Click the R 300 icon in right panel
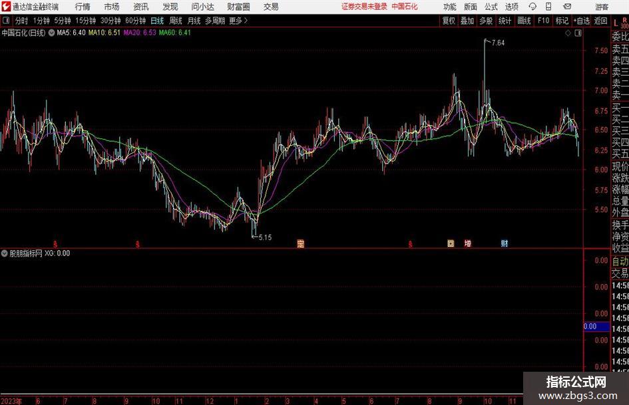629x405 pixels. pos(624,23)
